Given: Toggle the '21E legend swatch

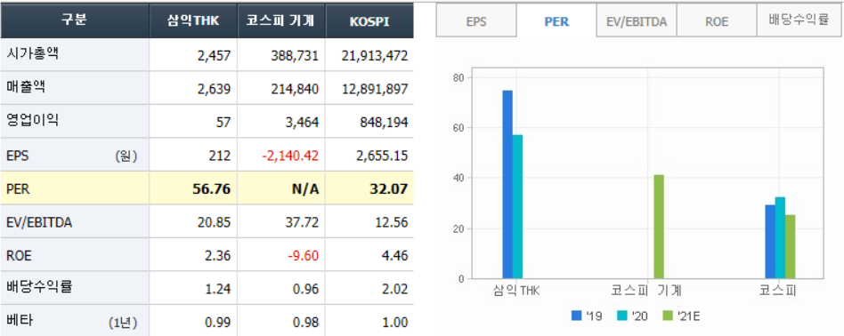Looking at the screenshot, I should [x=668, y=316].
